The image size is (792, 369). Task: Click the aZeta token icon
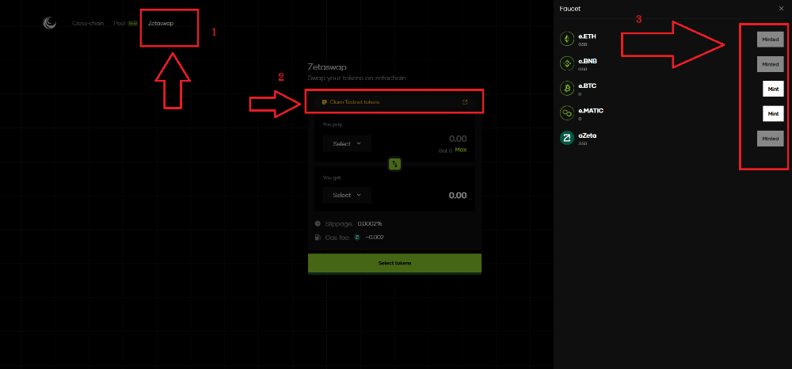567,138
